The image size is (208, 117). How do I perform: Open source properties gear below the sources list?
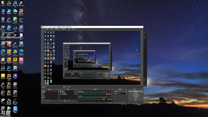click(x=65, y=101)
